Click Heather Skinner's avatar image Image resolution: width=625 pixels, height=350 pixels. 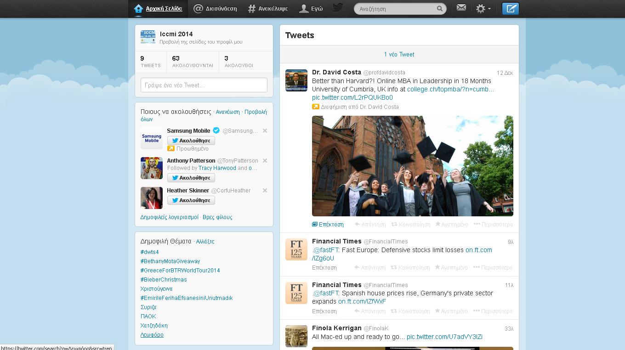coord(152,198)
